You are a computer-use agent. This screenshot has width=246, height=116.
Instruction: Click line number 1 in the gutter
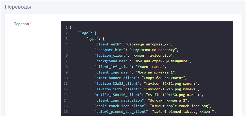point(66,28)
